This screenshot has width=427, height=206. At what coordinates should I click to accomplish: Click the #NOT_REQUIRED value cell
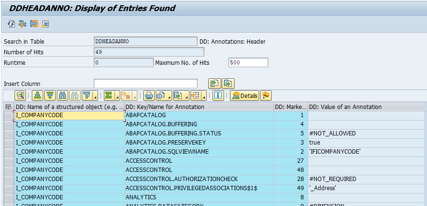point(367,179)
